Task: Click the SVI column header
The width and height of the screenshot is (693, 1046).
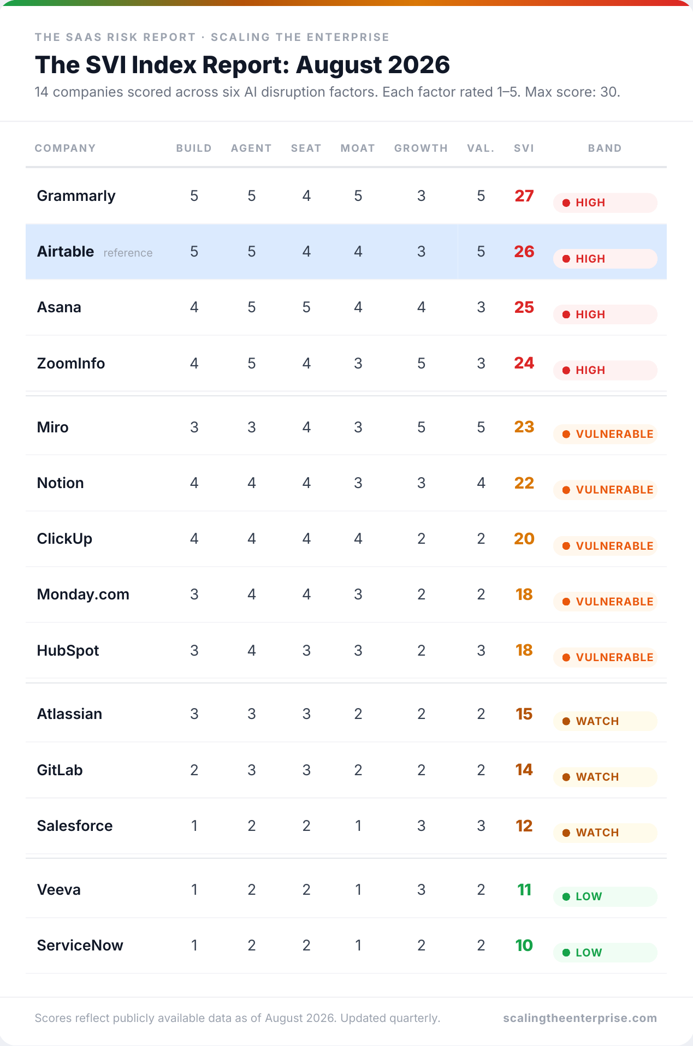Action: click(x=524, y=148)
